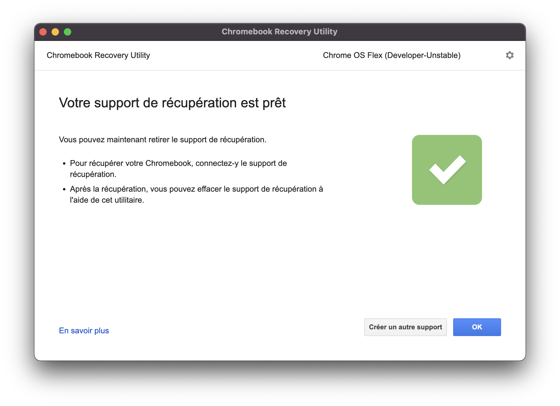Click the Créer un autre support button

tap(405, 327)
